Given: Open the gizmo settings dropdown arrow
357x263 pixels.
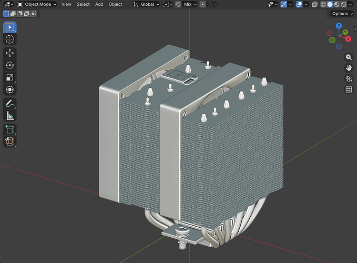Looking at the screenshot, I should tap(290, 4).
